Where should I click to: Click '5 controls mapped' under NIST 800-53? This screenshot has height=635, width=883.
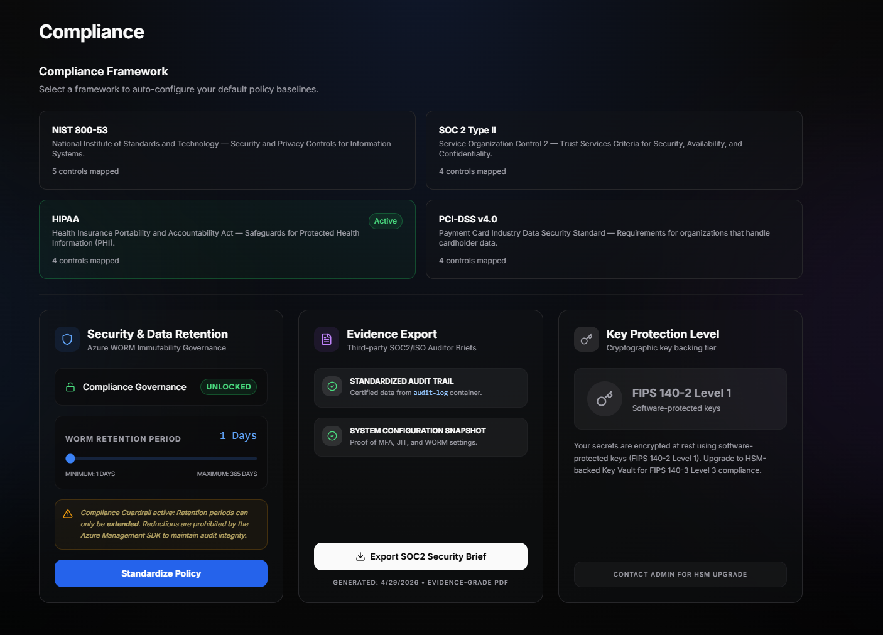pos(85,171)
